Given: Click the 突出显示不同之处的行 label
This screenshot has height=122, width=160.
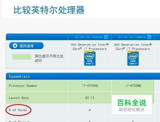Looking at the screenshot, I should [49, 58].
